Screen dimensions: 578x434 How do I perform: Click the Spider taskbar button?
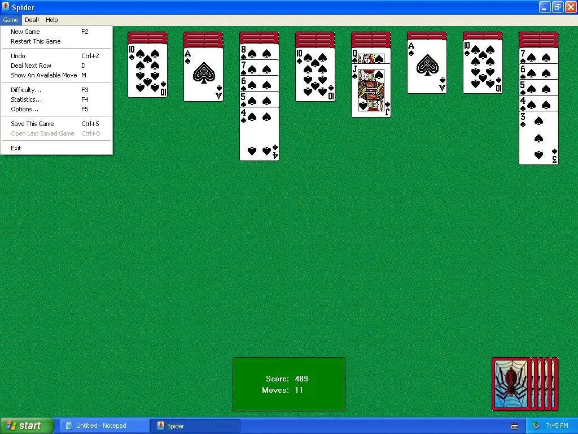pyautogui.click(x=195, y=426)
